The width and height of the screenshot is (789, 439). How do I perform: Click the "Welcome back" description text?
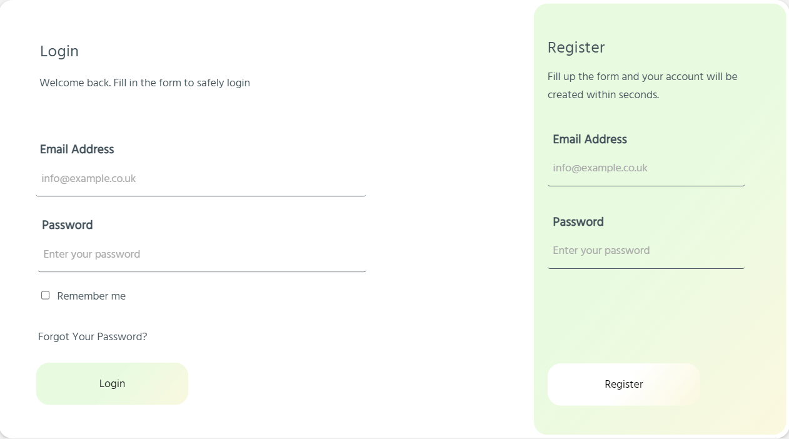pos(144,83)
